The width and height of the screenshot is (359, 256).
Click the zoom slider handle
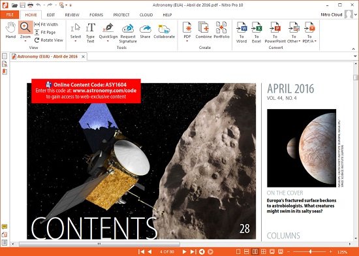(311, 251)
